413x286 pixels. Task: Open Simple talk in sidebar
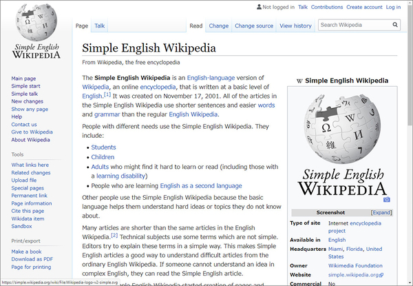click(25, 94)
